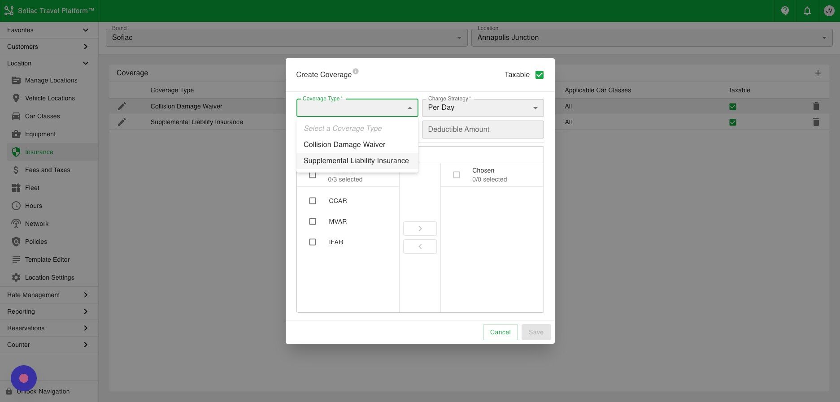This screenshot has height=402, width=840.
Task: Expand the Favorites sidebar section
Action: 49,30
